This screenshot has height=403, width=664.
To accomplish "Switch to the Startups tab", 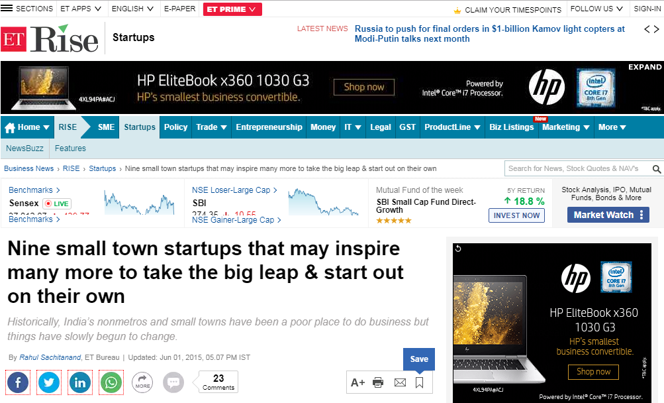I will (x=140, y=127).
